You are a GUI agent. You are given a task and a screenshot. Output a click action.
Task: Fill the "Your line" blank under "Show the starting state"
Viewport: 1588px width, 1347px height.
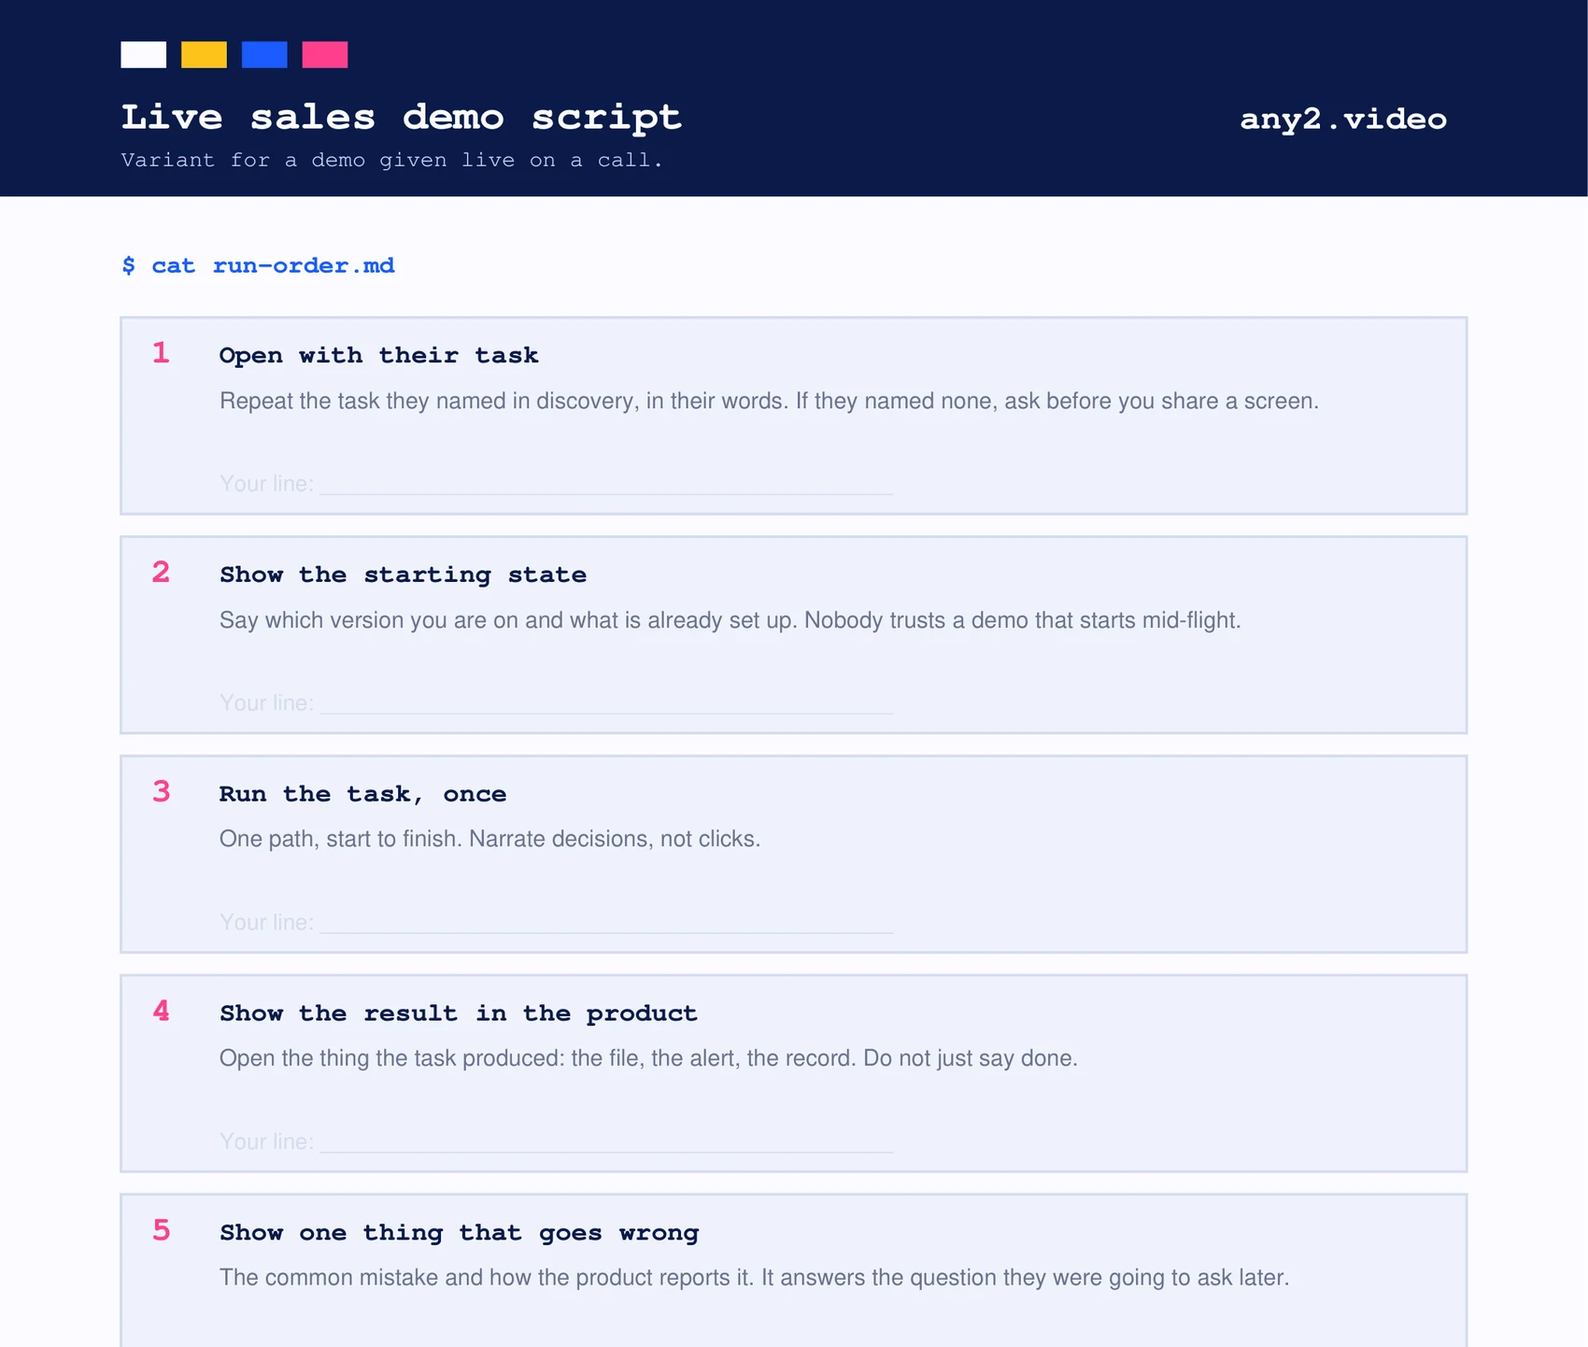[x=606, y=703]
